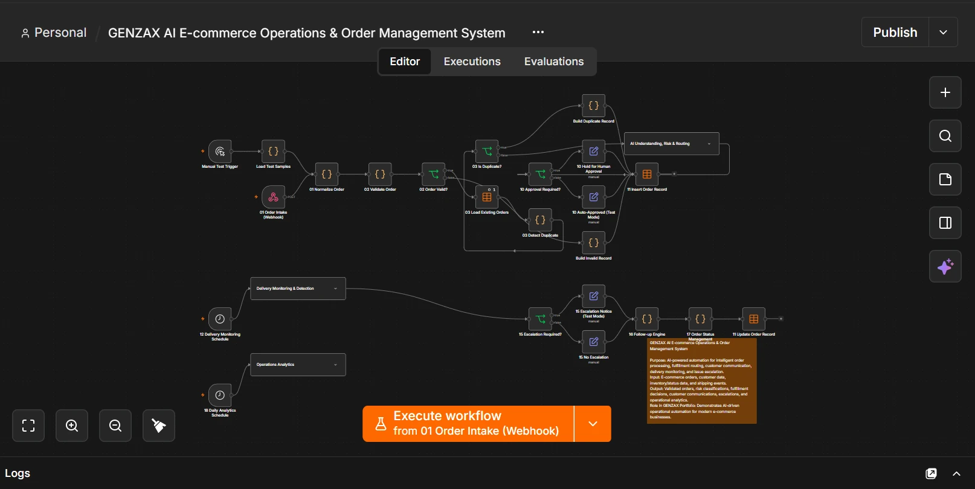Viewport: 975px width, 489px height.
Task: Open the Personal project link
Action: pyautogui.click(x=54, y=33)
